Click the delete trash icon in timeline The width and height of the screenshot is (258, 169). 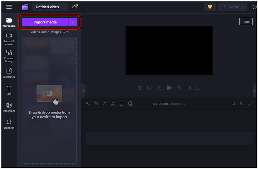tap(122, 104)
